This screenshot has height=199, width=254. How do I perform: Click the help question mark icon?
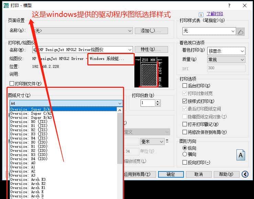point(229,6)
